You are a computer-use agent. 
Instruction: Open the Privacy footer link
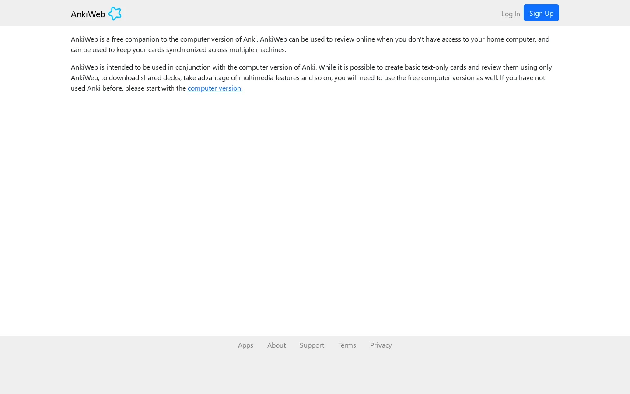(381, 345)
